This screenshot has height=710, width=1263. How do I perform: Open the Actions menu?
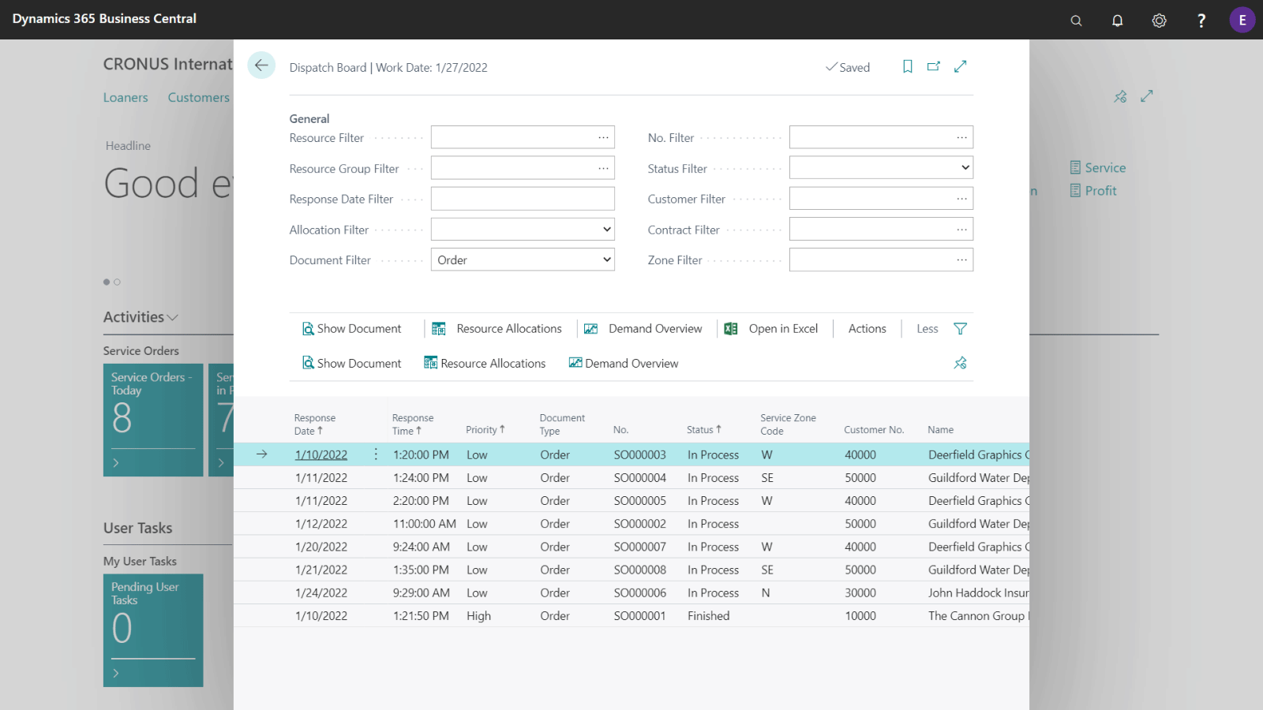866,328
